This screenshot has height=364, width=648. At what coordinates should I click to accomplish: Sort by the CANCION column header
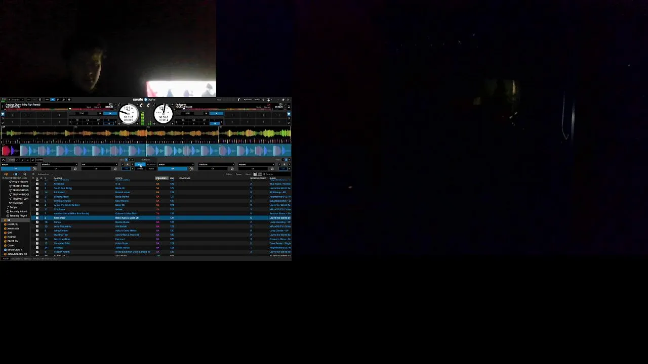(x=58, y=178)
